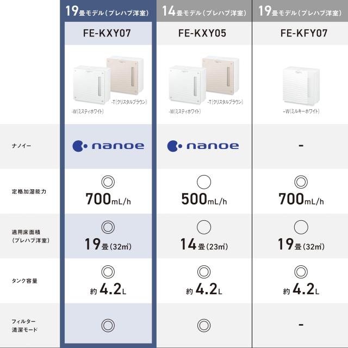Click the FE-KXY05 misty white product image

point(187,85)
